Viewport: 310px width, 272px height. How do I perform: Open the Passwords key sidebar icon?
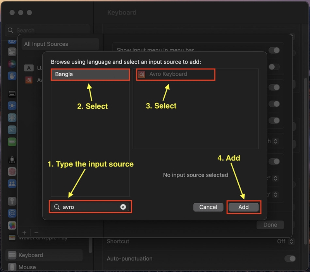[12, 201]
